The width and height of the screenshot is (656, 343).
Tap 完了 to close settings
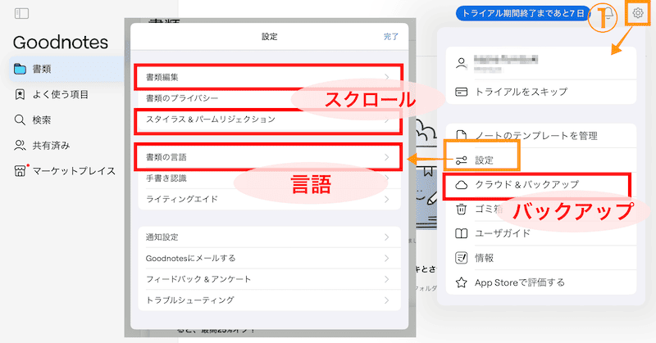point(391,37)
